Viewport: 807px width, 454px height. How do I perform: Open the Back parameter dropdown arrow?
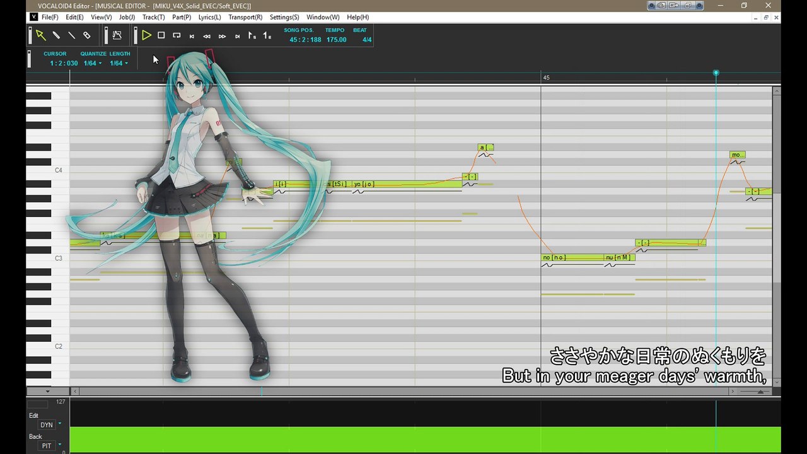pyautogui.click(x=60, y=445)
